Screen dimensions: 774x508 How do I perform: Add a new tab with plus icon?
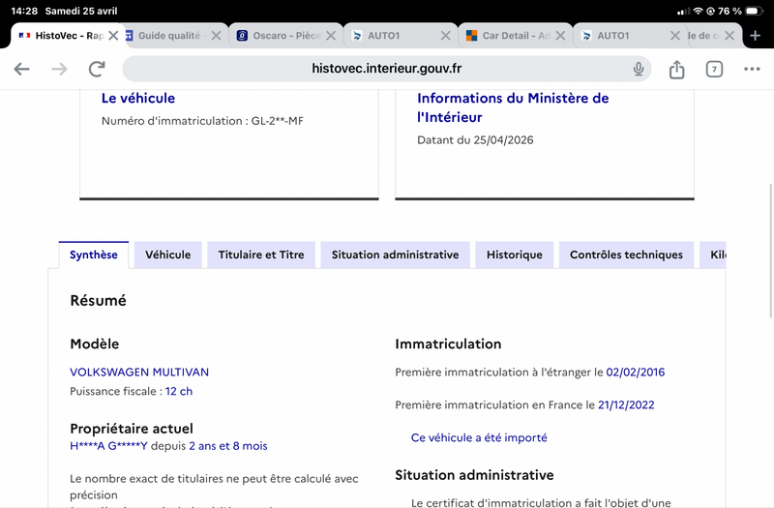click(x=755, y=36)
